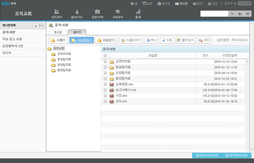The width and height of the screenshot is (254, 163).
Task: Click 원격제어상담 button
Action: click(237, 155)
